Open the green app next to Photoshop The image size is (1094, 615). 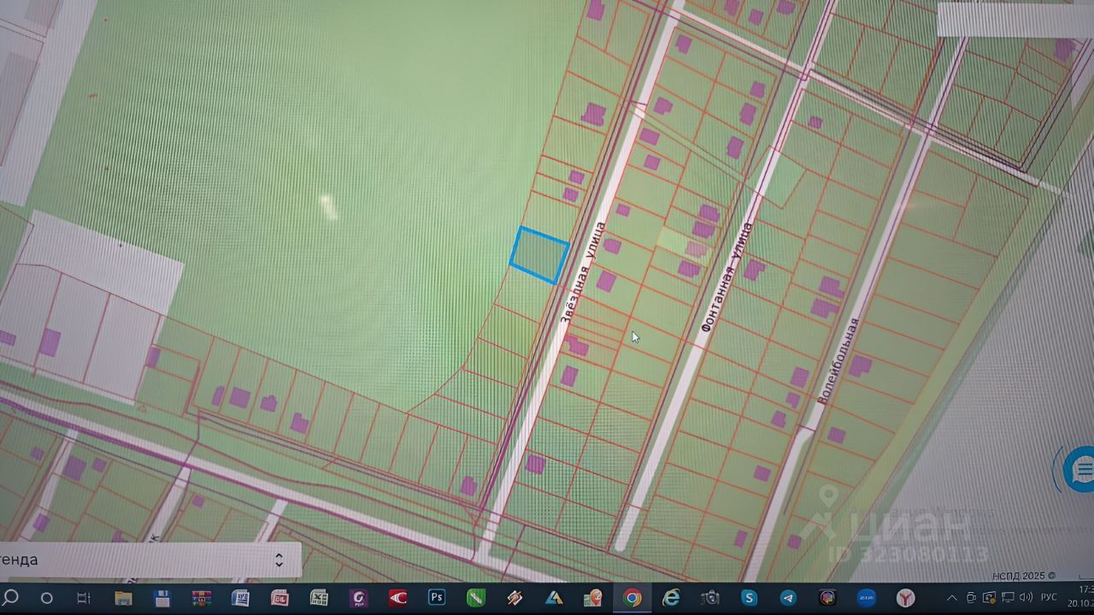point(476,598)
